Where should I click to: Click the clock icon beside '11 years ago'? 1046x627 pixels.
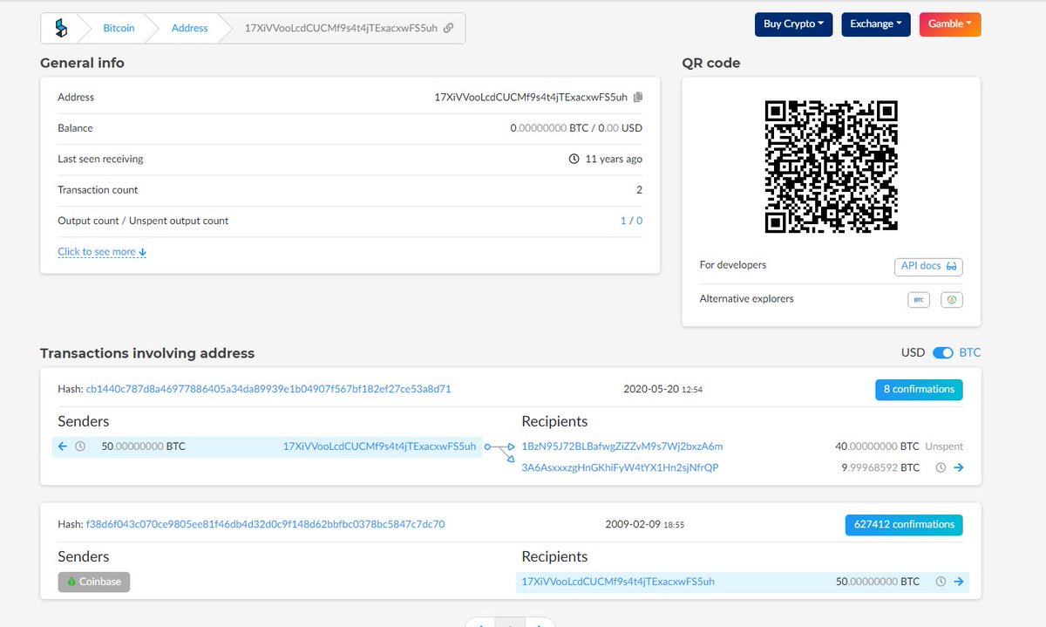574,160
